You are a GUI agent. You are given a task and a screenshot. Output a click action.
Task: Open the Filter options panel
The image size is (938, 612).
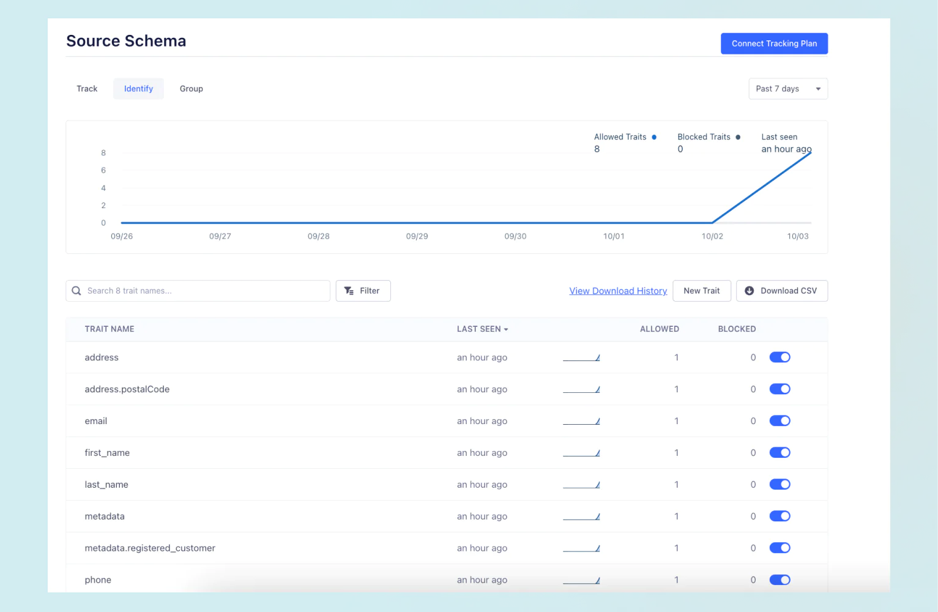point(363,291)
